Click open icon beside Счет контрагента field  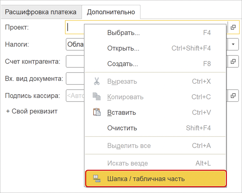point(233,61)
